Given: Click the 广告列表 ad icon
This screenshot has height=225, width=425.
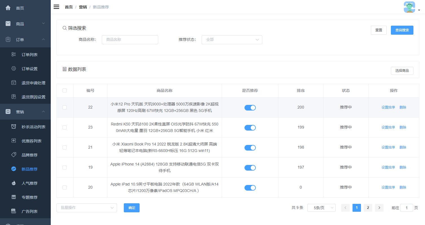Looking at the screenshot, I should pyautogui.click(x=14, y=211).
